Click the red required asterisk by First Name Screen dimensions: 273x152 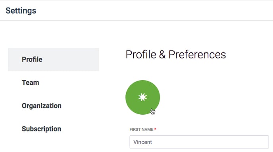pyautogui.click(x=155, y=129)
